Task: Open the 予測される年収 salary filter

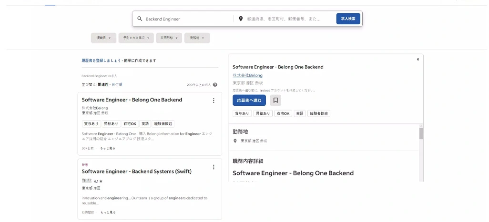Action: point(136,38)
